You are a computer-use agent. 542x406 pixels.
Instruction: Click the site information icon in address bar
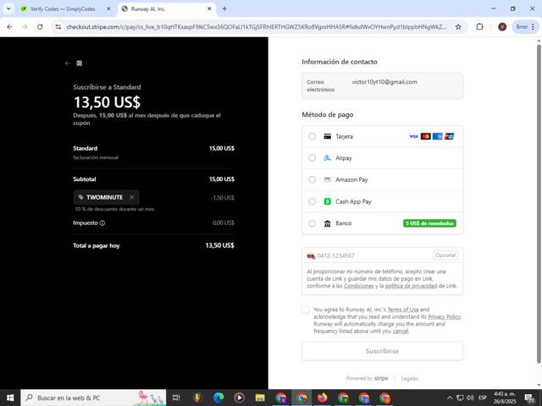(x=58, y=26)
